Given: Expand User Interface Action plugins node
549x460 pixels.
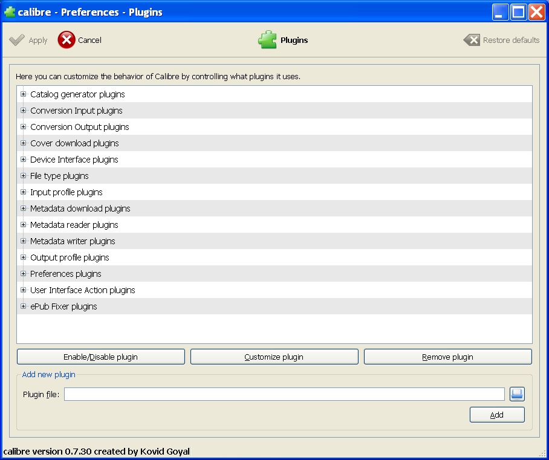Looking at the screenshot, I should click(x=23, y=290).
